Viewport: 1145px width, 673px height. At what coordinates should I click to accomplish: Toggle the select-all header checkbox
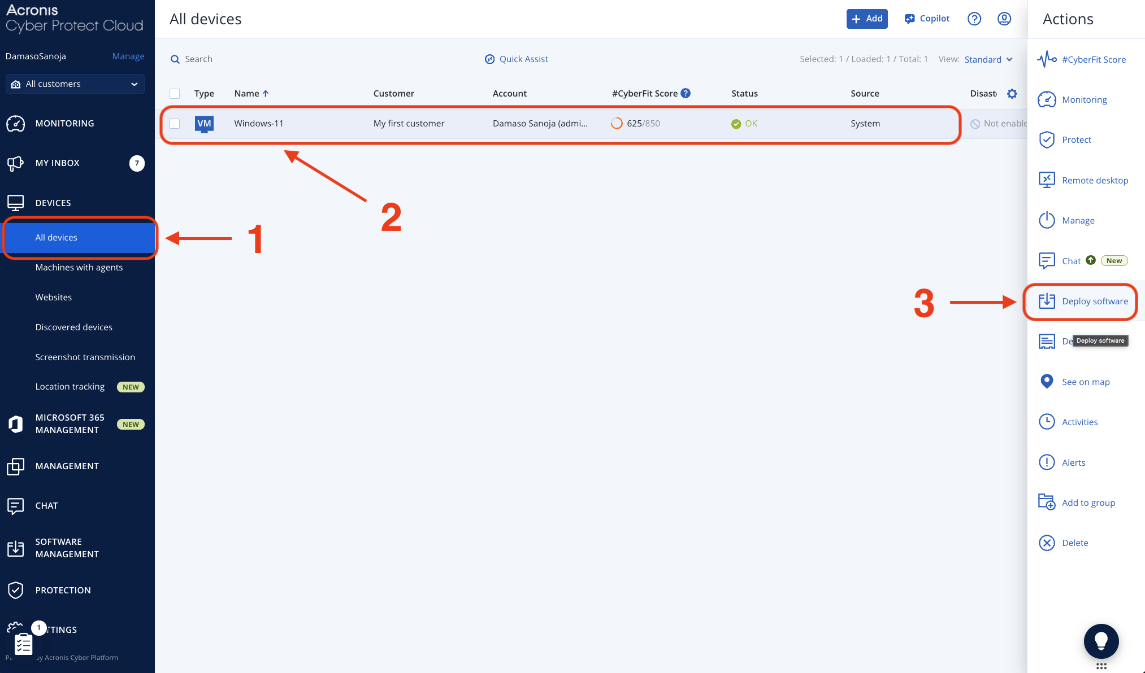(x=175, y=94)
